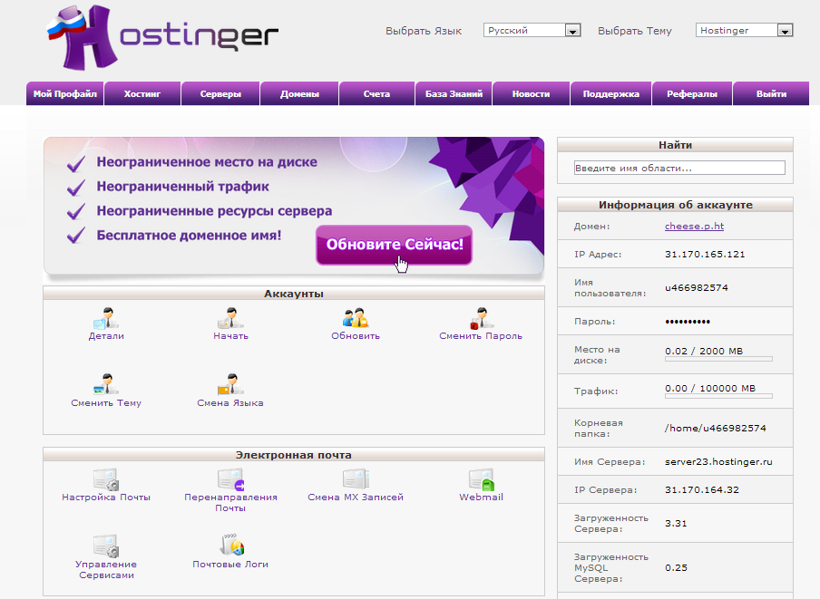This screenshot has height=599, width=820.
Task: Click the username value u466982574
Action: point(696,288)
